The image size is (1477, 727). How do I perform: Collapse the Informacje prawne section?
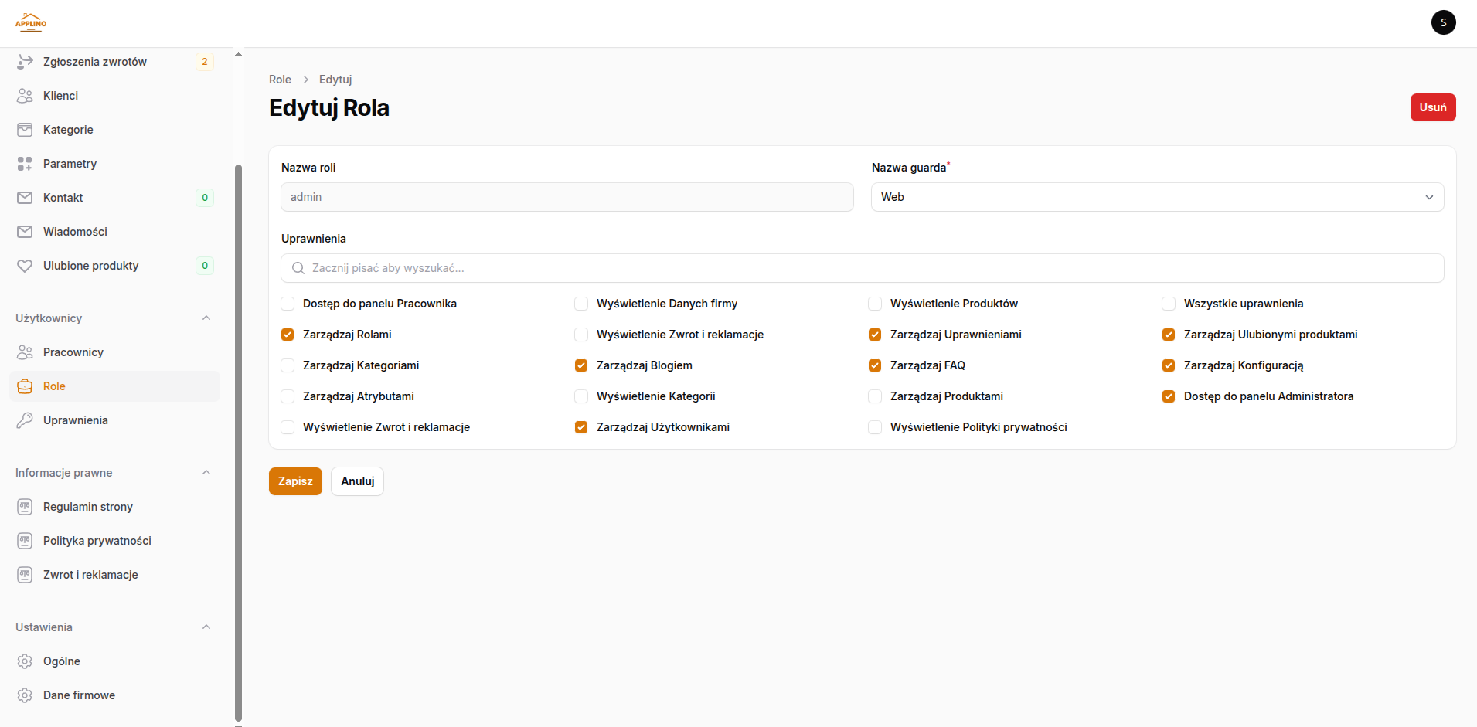[206, 473]
